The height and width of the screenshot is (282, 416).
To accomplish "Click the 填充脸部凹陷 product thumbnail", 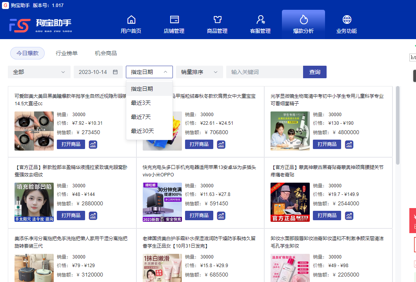I will click(x=34, y=202).
